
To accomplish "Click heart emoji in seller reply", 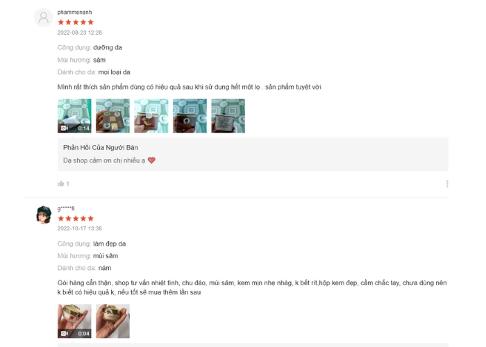I will pos(151,160).
